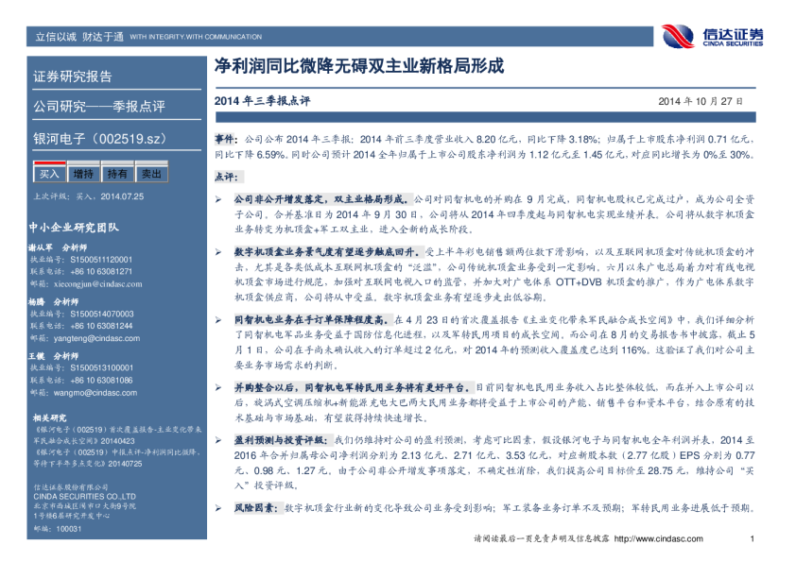Image resolution: width=796 pixels, height=562 pixels.
Task: Click the arrow bullet before 风险因素
Action: click(x=218, y=508)
